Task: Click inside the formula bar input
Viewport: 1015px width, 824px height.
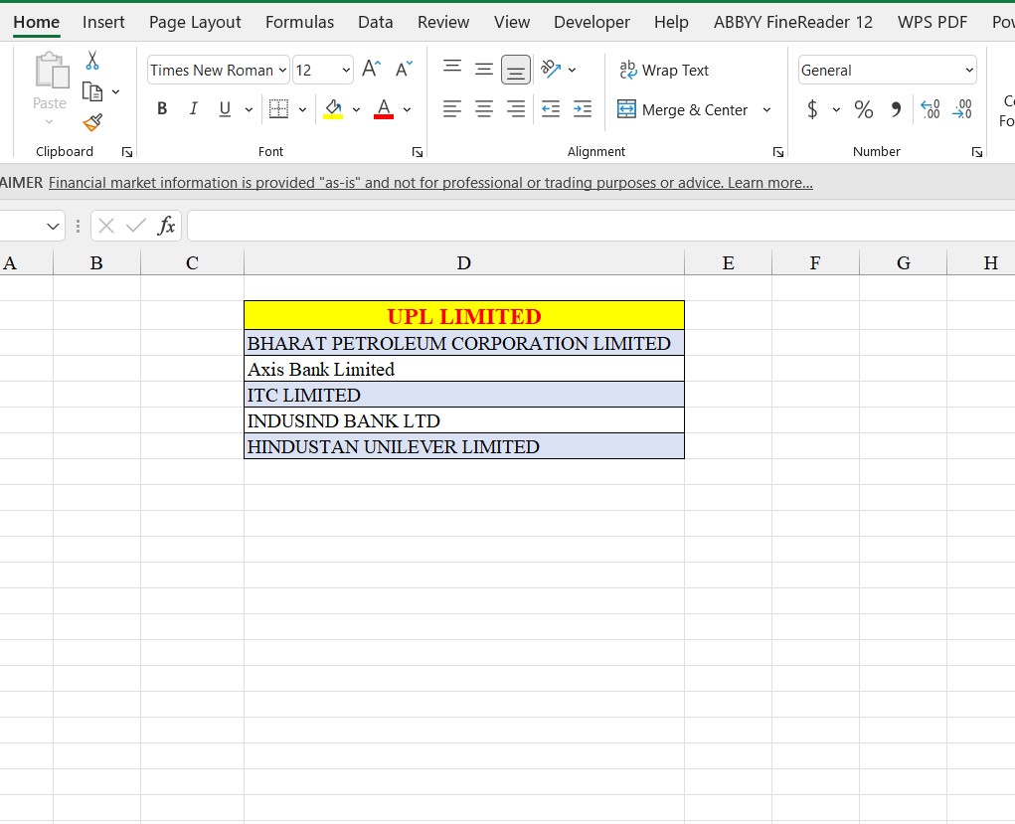Action: (600, 226)
